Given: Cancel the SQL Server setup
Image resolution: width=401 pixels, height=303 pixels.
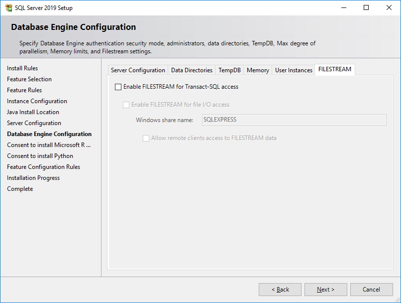Looking at the screenshot, I should (371, 290).
